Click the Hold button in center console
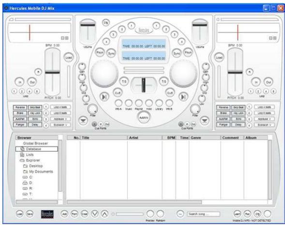Viewport: 285px width, 225px height. click(x=149, y=103)
